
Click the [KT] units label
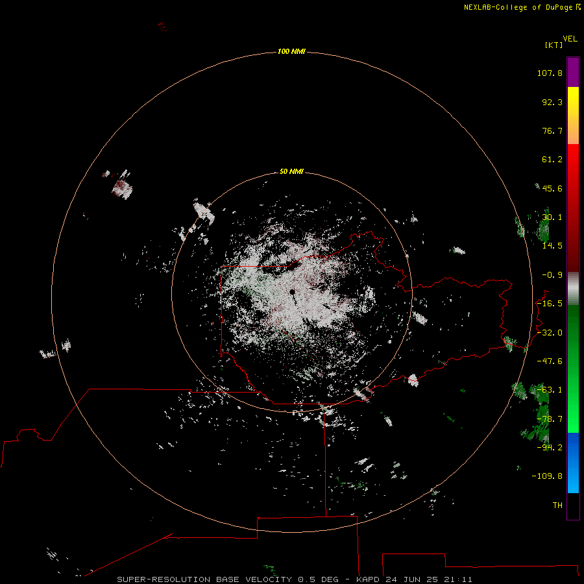pos(554,45)
